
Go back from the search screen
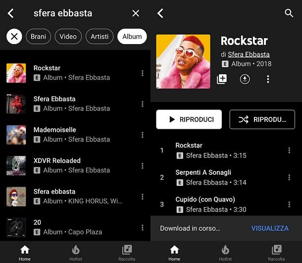tap(10, 13)
